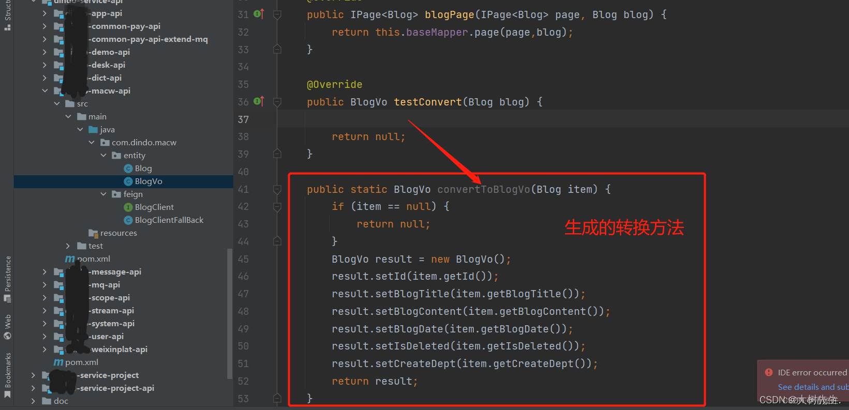Collapse the main folder
Viewport: 849px width, 410px height.
pos(68,117)
